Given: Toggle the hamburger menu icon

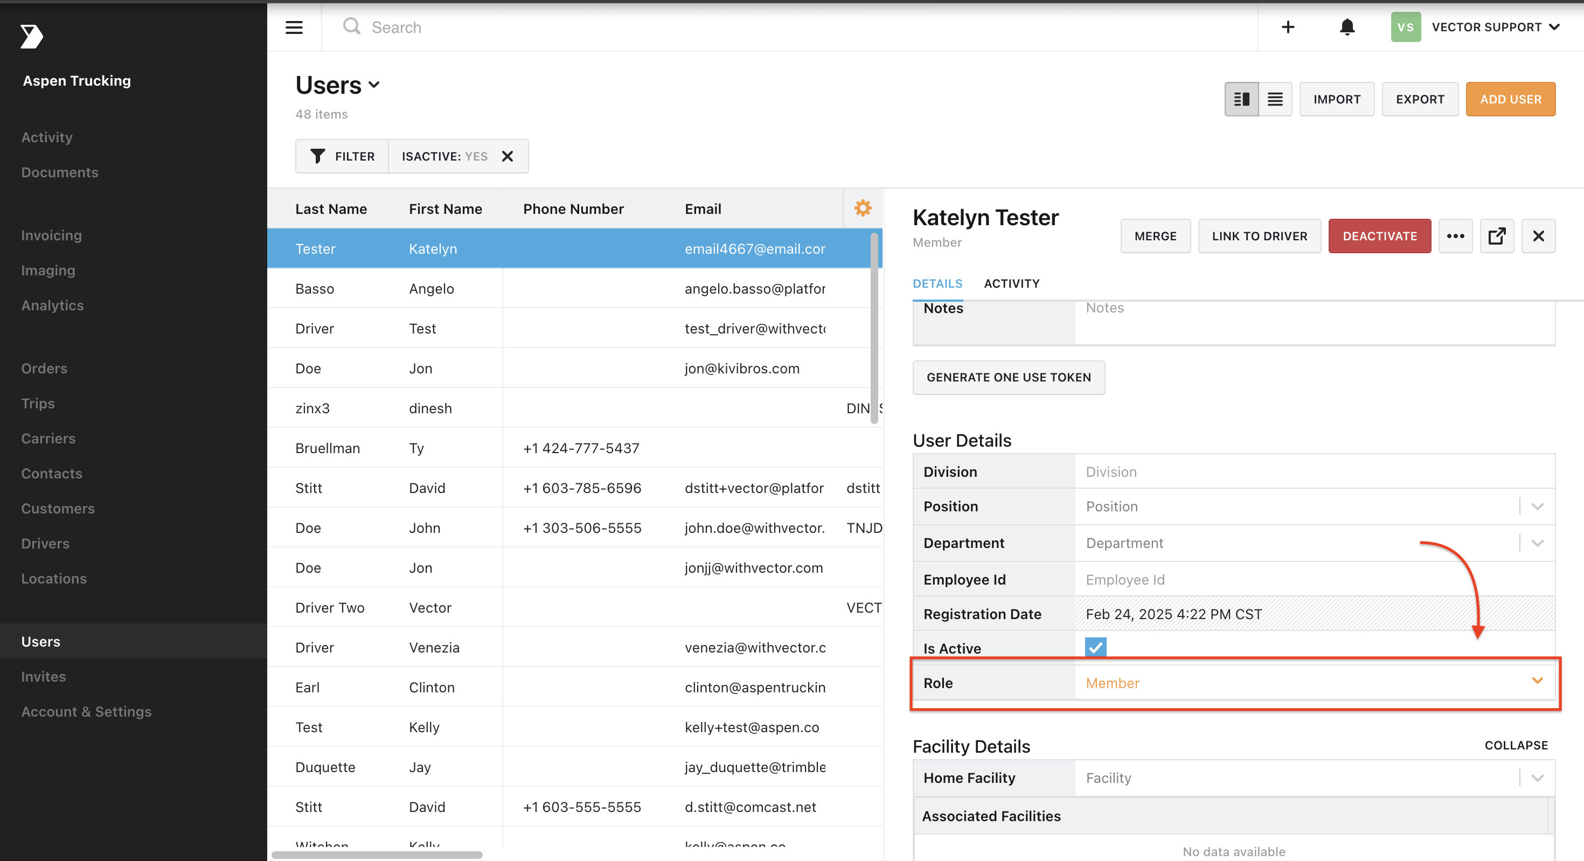Looking at the screenshot, I should click(x=294, y=27).
